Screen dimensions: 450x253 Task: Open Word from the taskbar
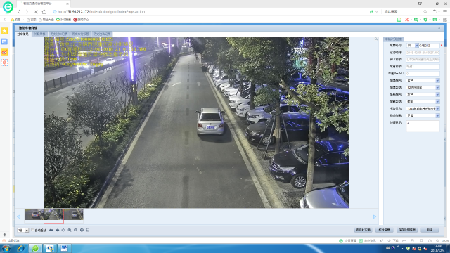[64, 248]
